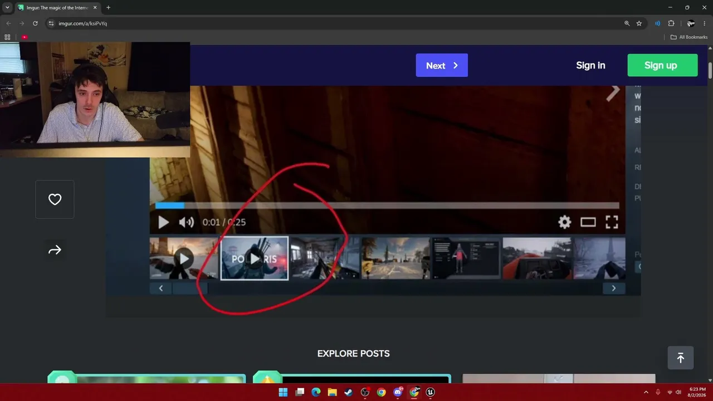Go to the Next post

[442, 65]
